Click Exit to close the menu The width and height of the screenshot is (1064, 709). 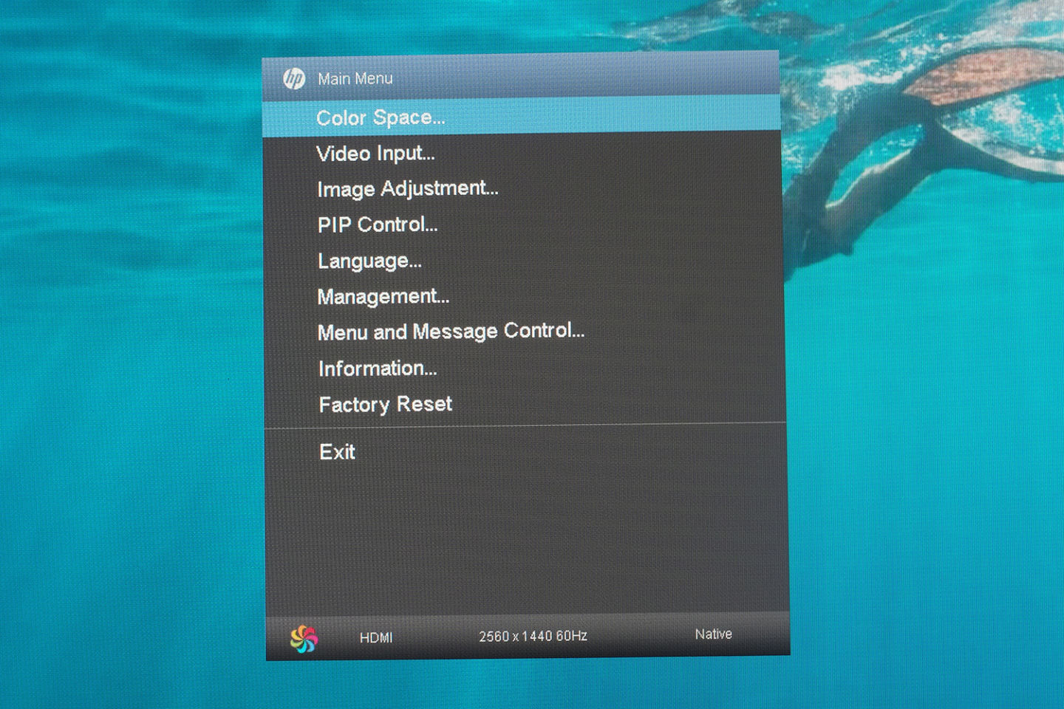coord(336,451)
